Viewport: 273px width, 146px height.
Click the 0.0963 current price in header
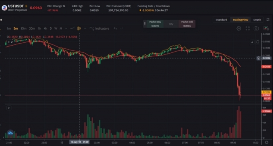pos(36,8)
